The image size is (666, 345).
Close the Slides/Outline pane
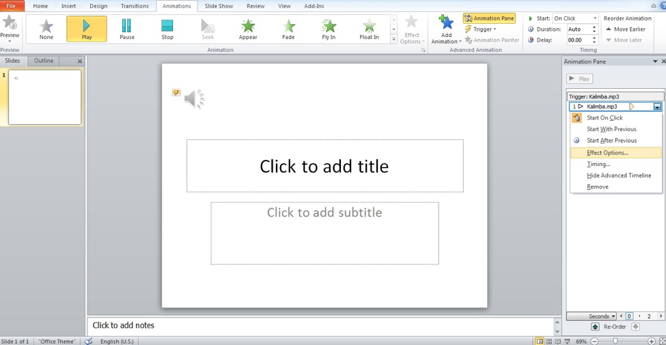coord(79,61)
